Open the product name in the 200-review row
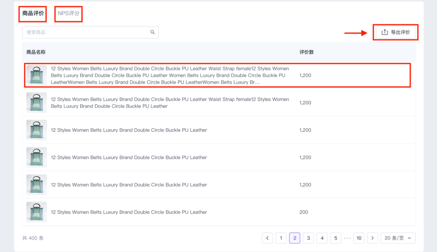Image resolution: width=437 pixels, height=252 pixels. pyautogui.click(x=129, y=212)
